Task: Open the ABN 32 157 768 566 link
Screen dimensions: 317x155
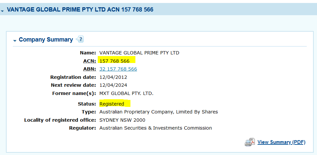Action: click(x=118, y=69)
